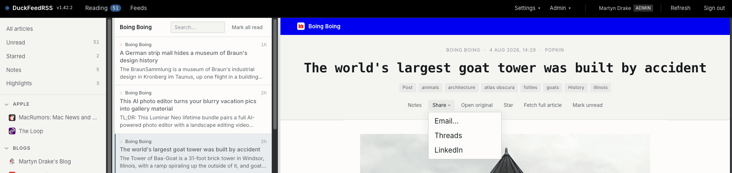Focus the article search field

[198, 27]
